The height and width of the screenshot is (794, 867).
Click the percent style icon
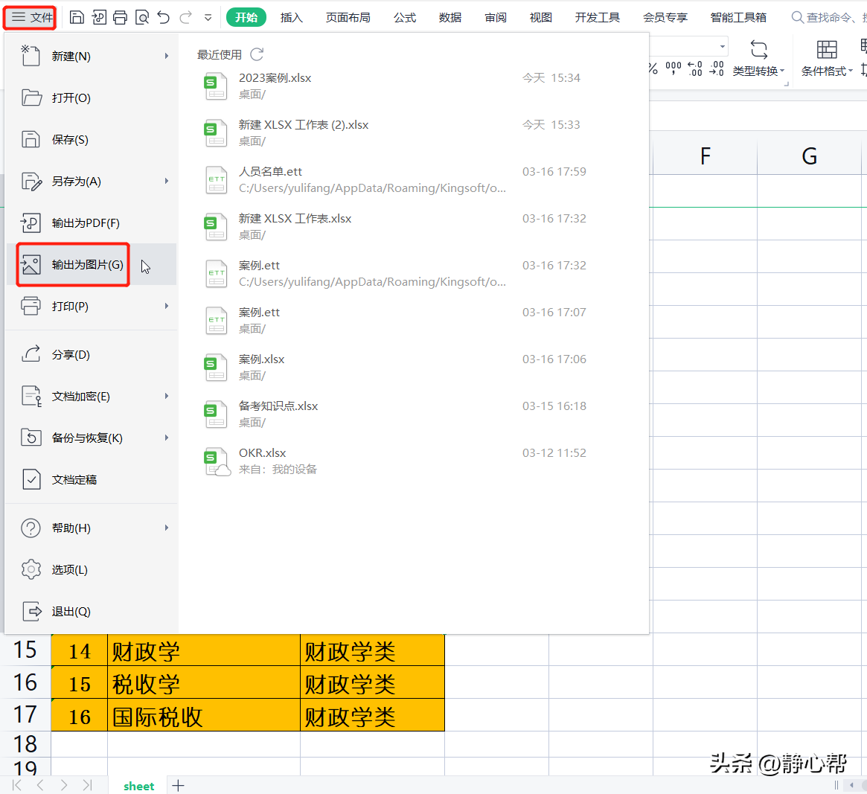(653, 68)
